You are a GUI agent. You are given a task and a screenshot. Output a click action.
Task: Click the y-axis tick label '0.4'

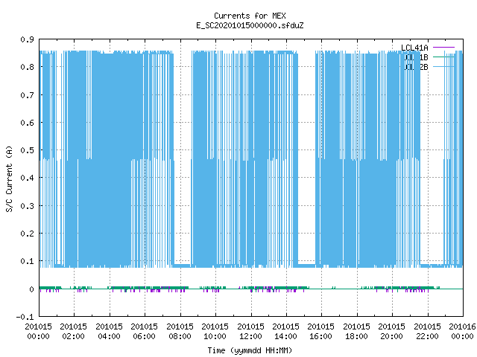coord(27,178)
